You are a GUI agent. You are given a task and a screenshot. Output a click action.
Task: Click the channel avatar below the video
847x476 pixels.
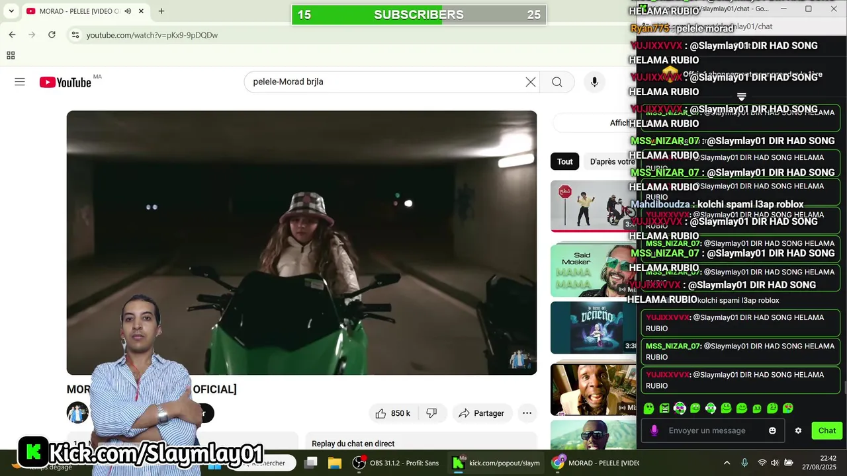point(77,413)
